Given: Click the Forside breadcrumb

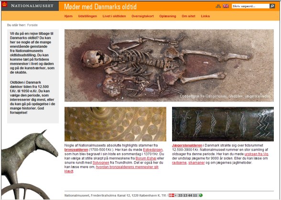Looking at the screenshot, I should point(32,25).
